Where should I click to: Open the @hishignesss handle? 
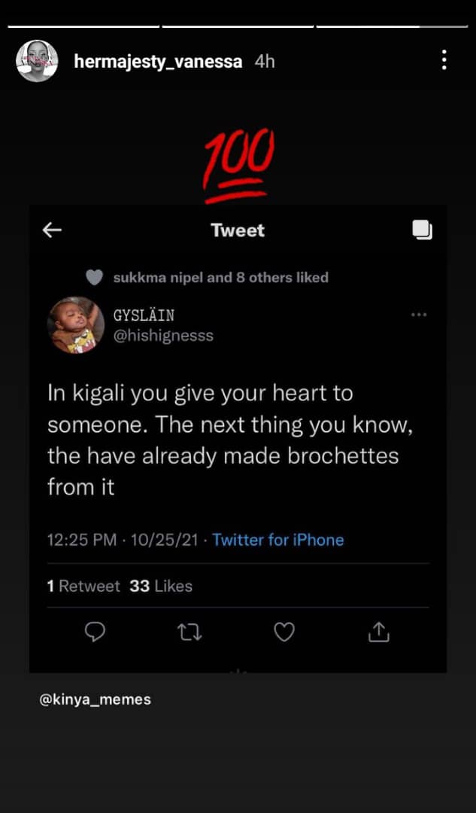[163, 336]
